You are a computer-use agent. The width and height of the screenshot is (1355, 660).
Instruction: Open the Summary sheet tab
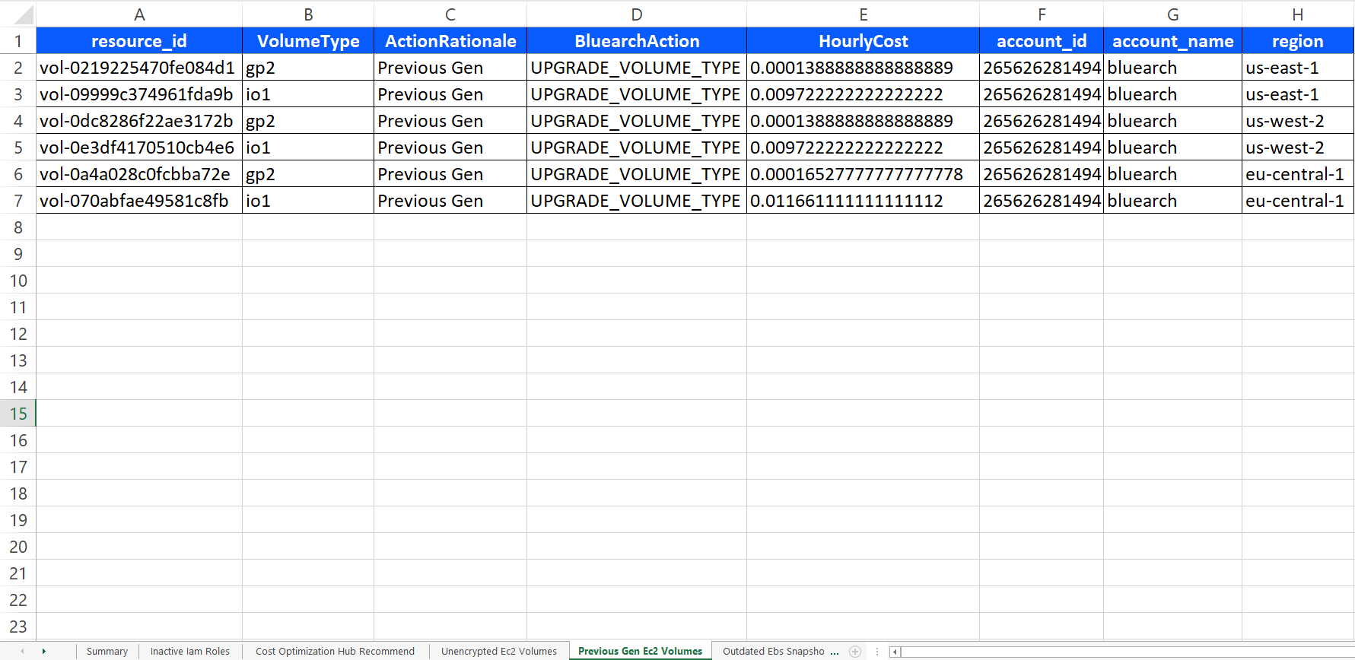point(107,652)
